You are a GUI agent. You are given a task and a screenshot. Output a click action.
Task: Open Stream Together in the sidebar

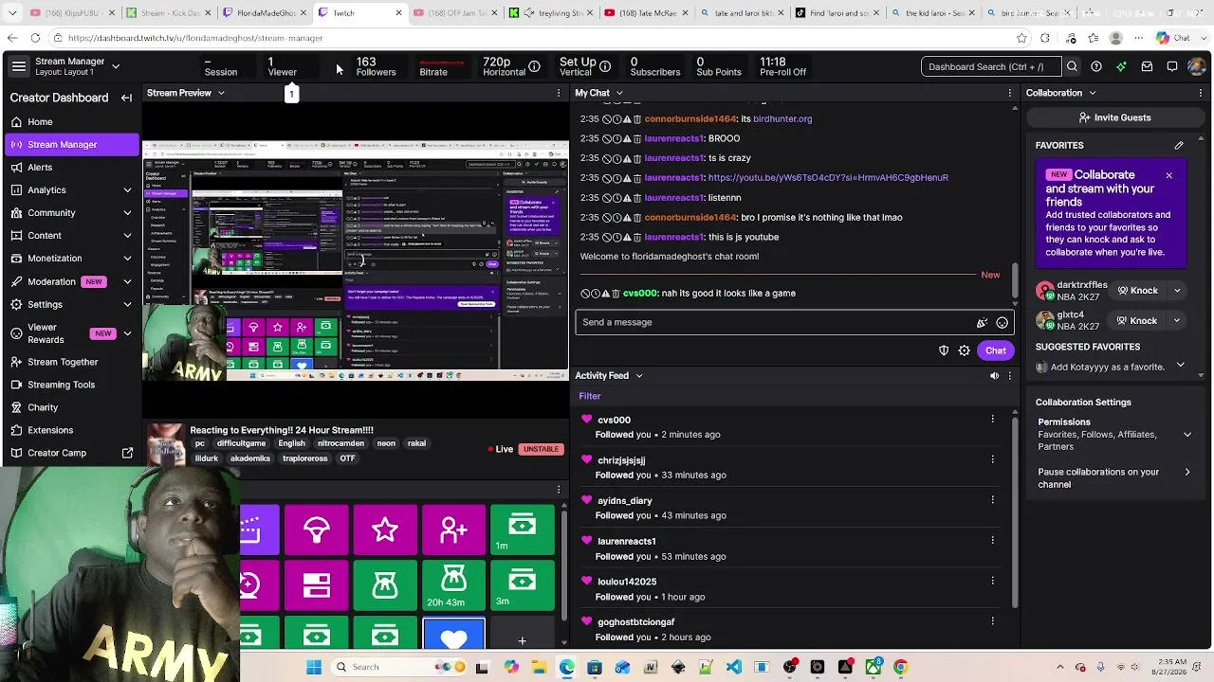pyautogui.click(x=71, y=362)
